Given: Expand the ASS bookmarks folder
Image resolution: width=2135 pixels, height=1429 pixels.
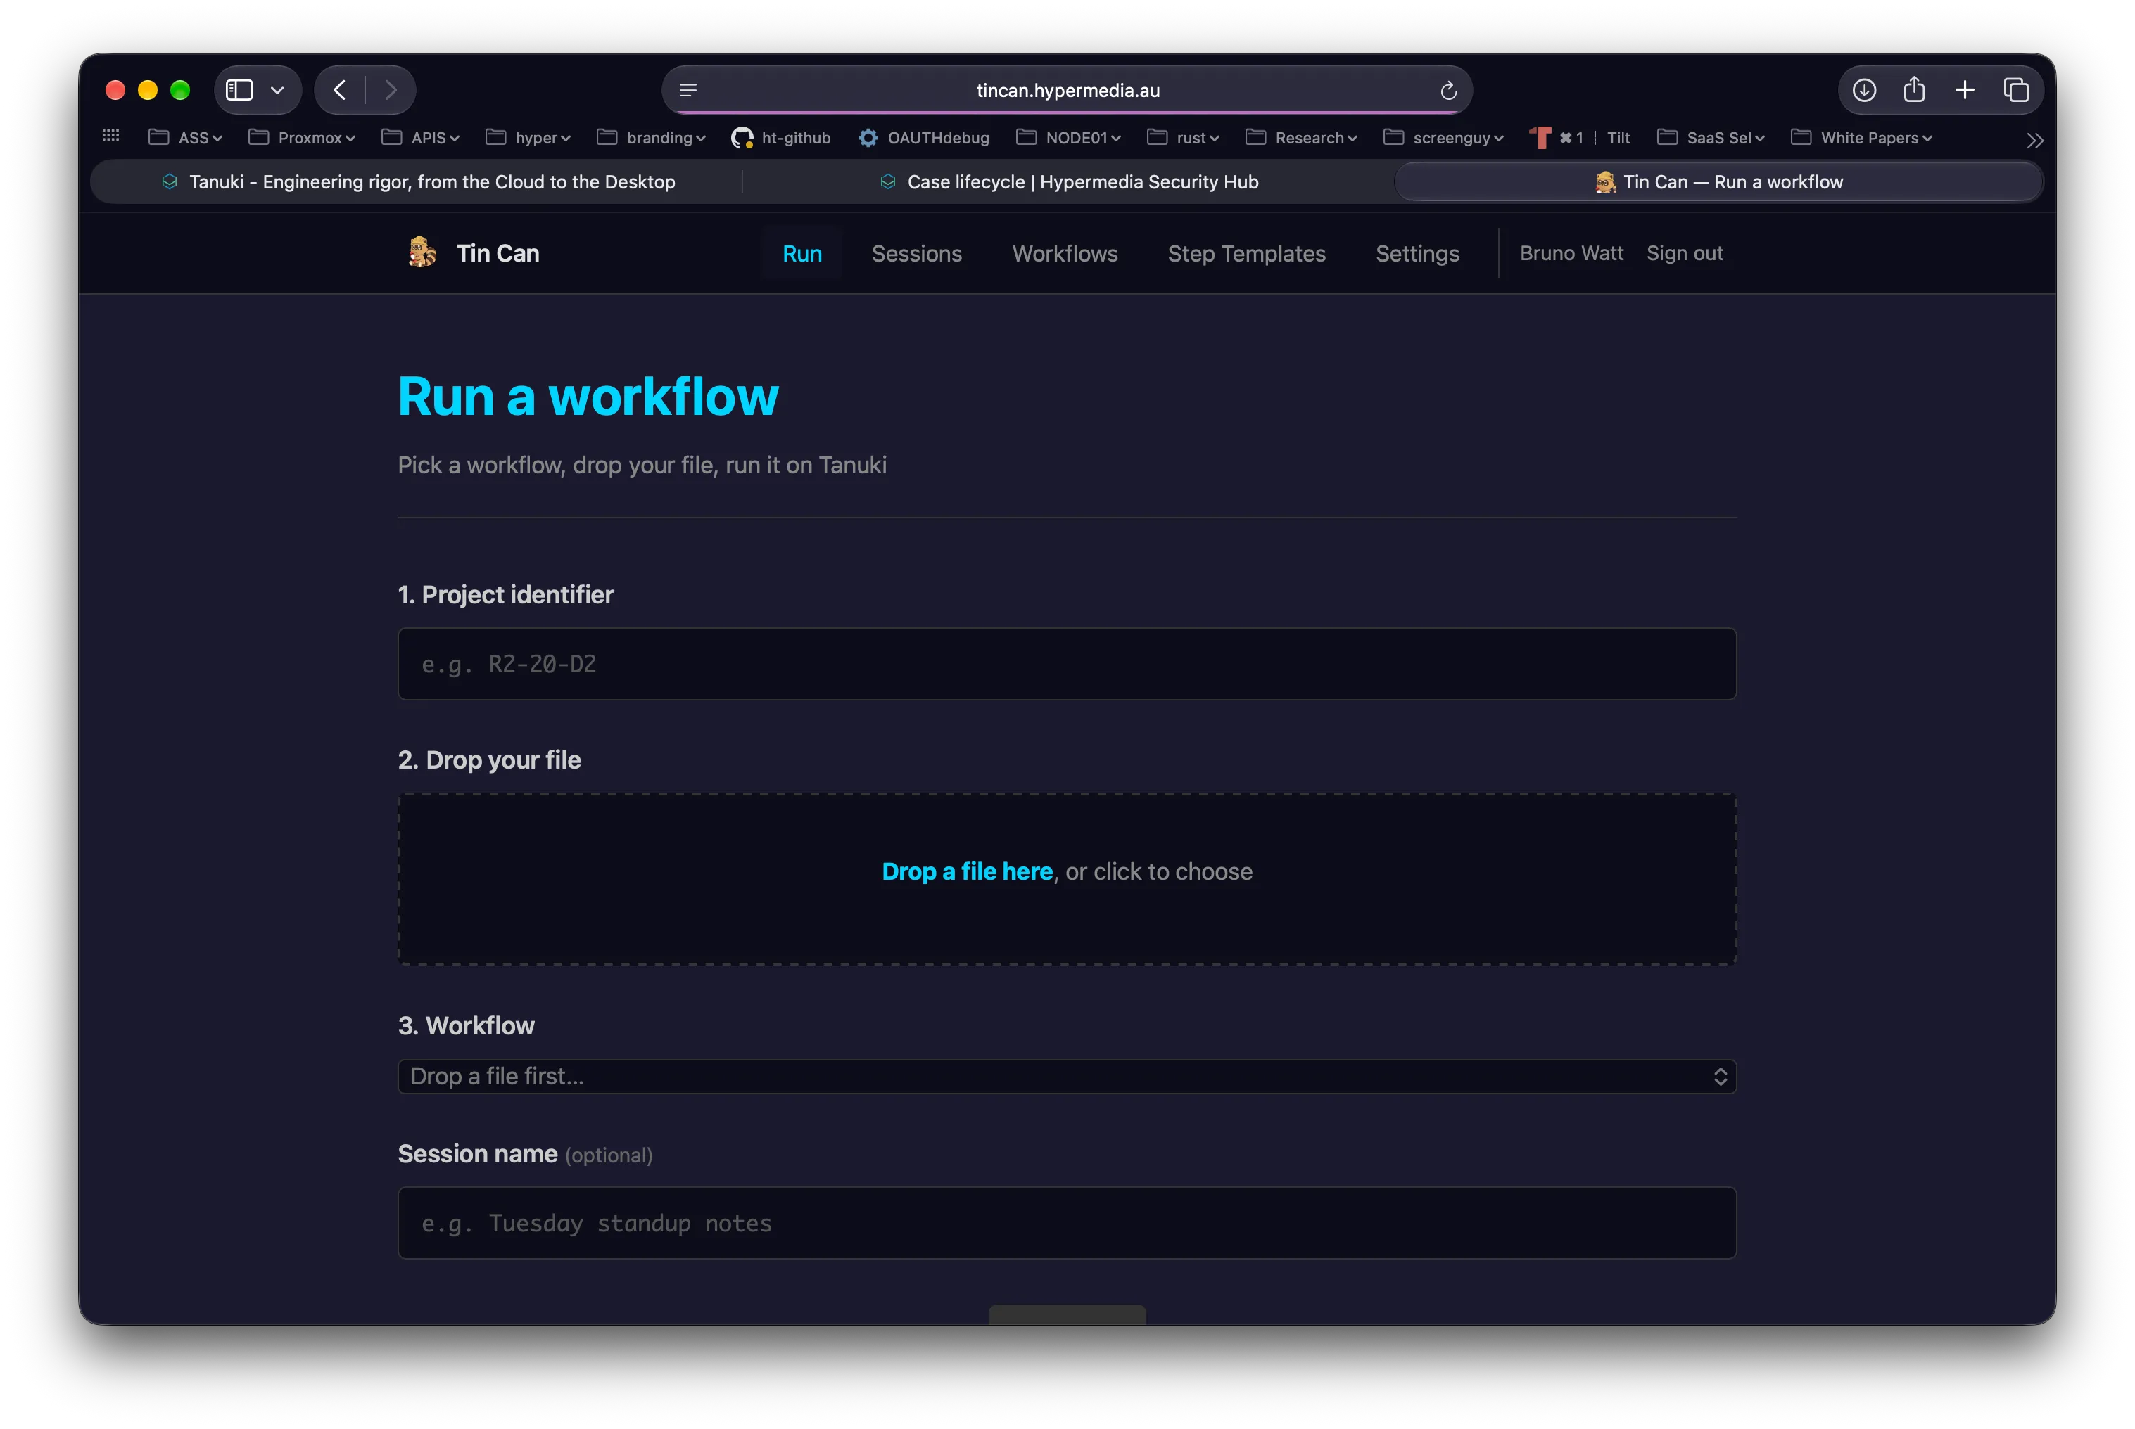Looking at the screenshot, I should coord(185,138).
